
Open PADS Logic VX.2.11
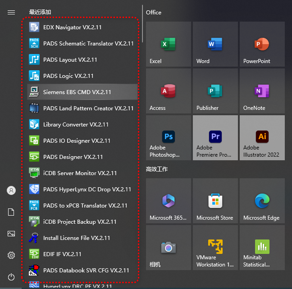[68, 76]
